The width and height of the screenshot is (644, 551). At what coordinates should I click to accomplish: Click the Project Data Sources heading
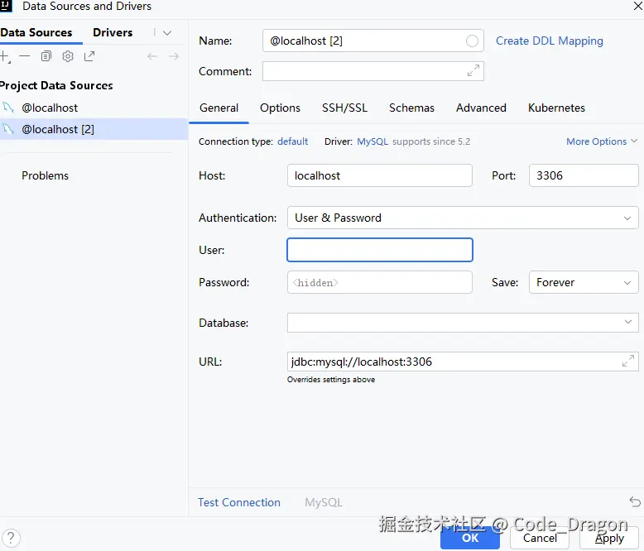[56, 85]
